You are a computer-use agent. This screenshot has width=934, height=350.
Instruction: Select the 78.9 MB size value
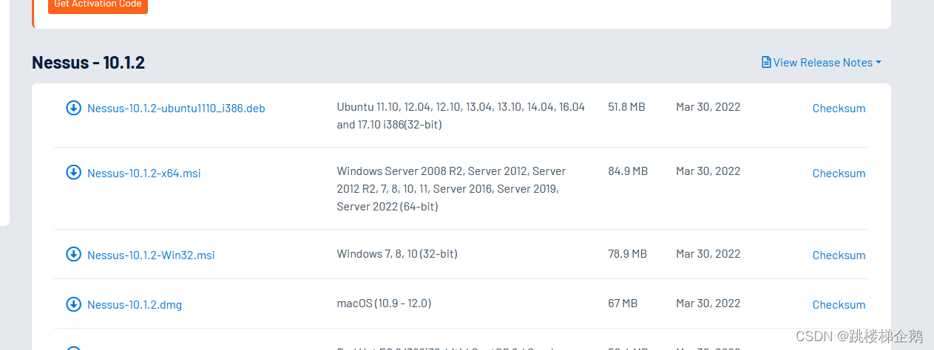[x=627, y=254]
